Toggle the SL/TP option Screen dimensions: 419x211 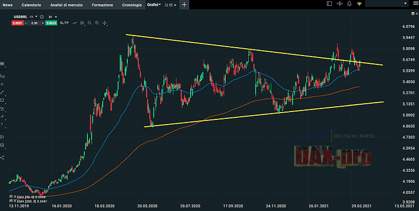pyautogui.click(x=64, y=23)
